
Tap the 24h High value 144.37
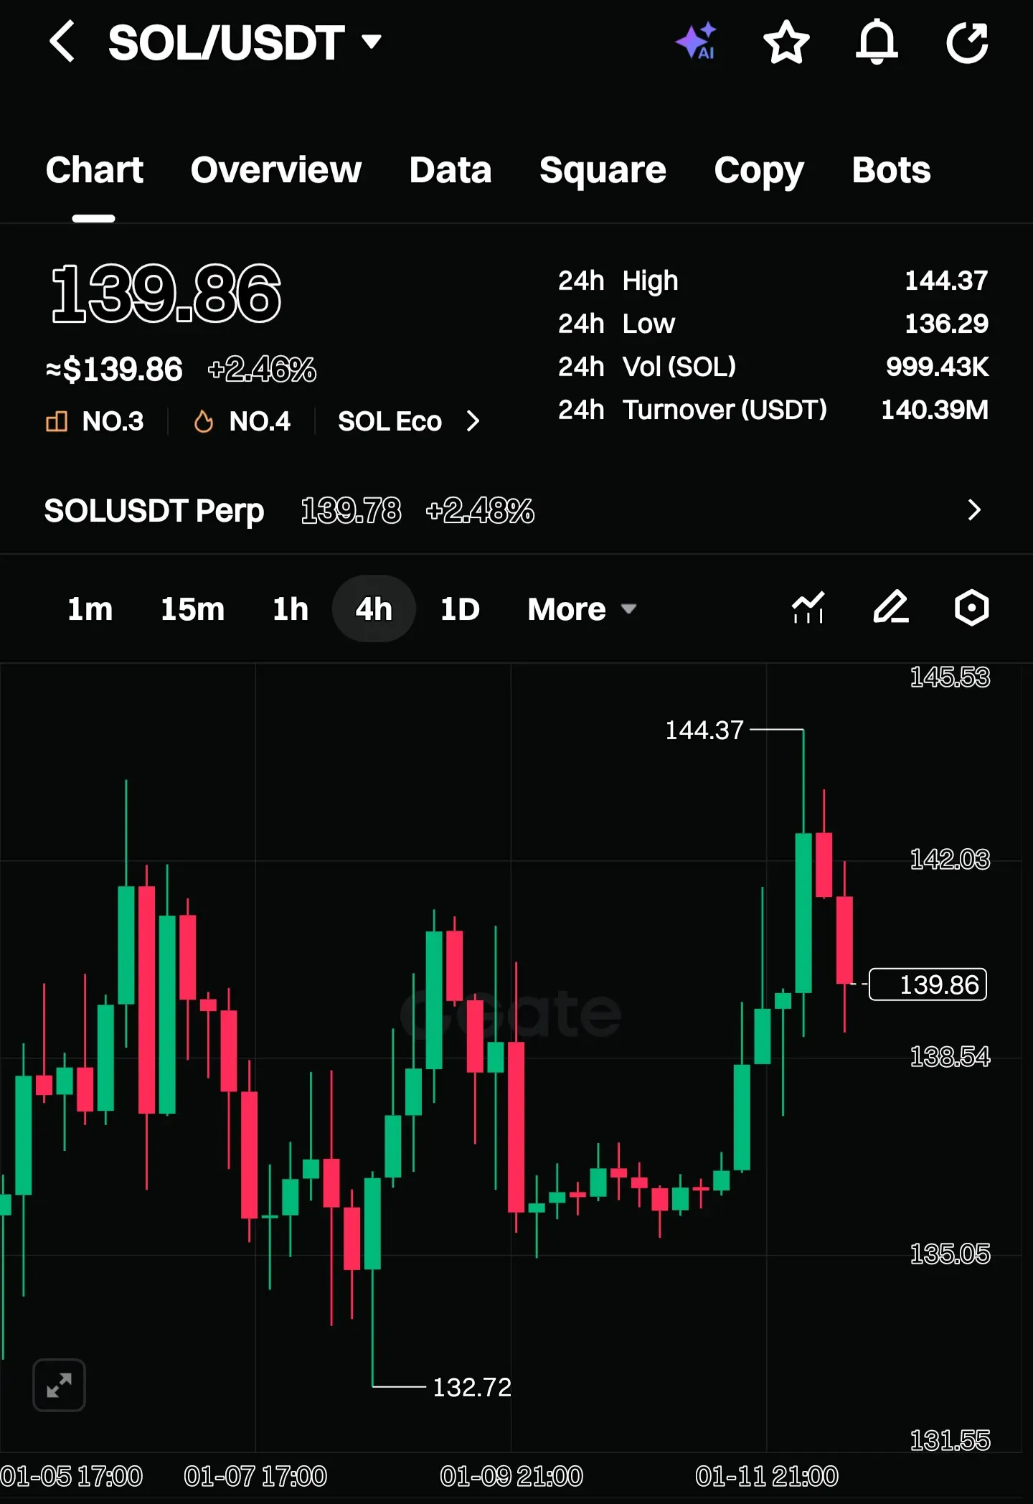click(946, 281)
